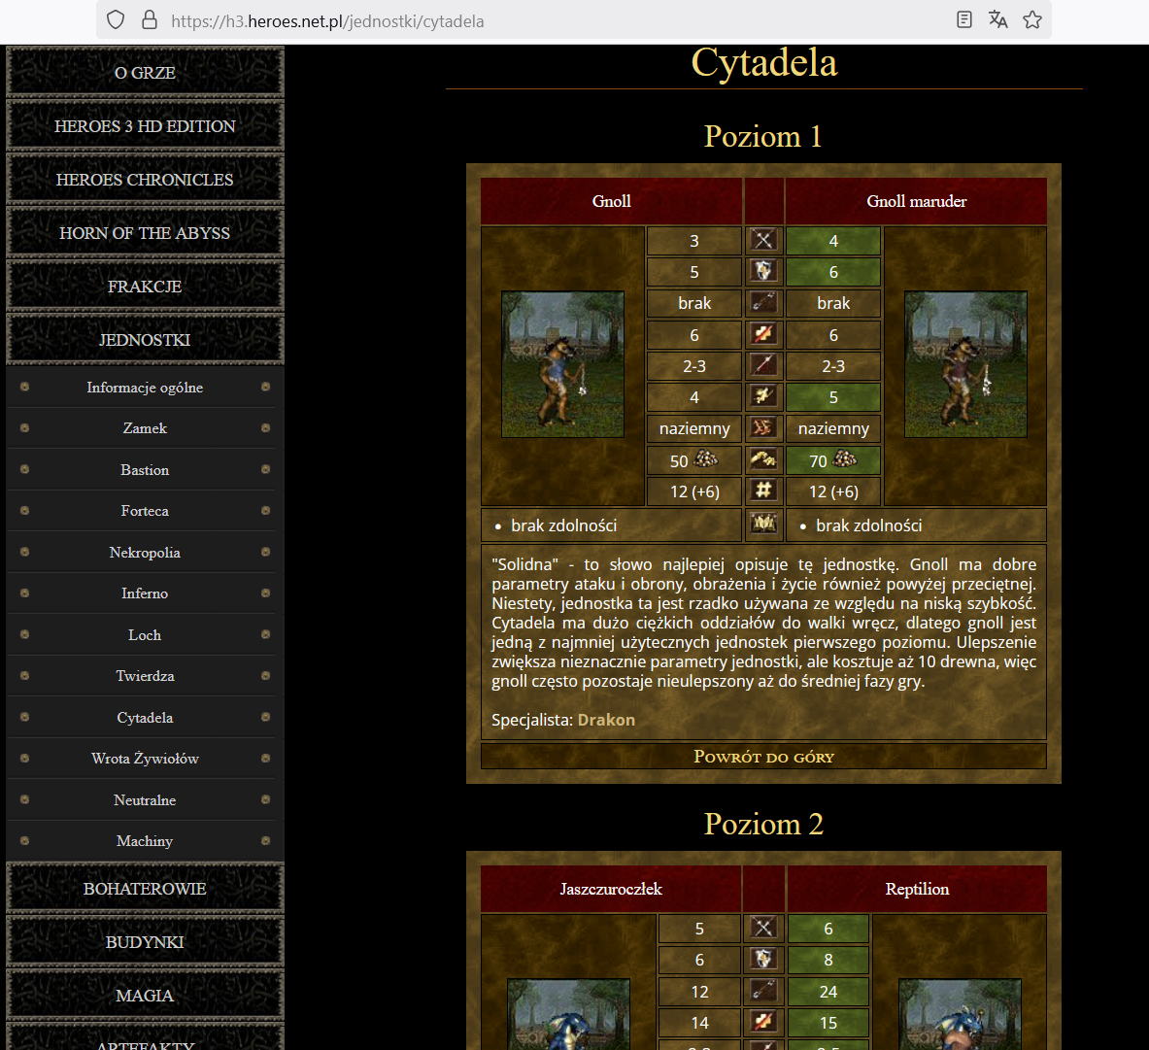Click the health icon in Poziom 2 table
1149x1050 pixels.
click(x=763, y=1022)
